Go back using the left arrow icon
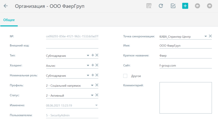This screenshot has width=218, height=121. point(6,6)
